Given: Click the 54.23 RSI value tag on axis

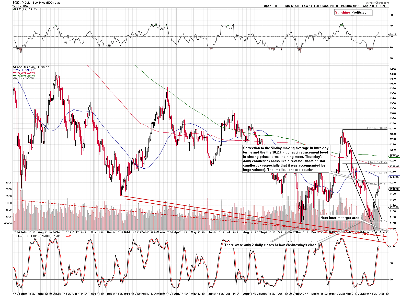Looking at the screenshot, I should coord(393,34).
